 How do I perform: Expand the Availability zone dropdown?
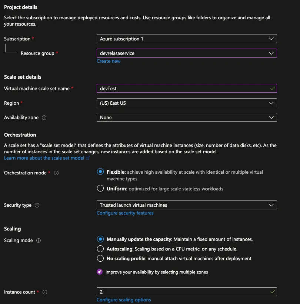click(186, 117)
